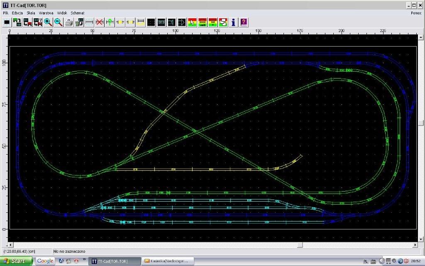Viewport: 425px width, 266px height.
Task: Open the Warstwa menu
Action: (46, 13)
